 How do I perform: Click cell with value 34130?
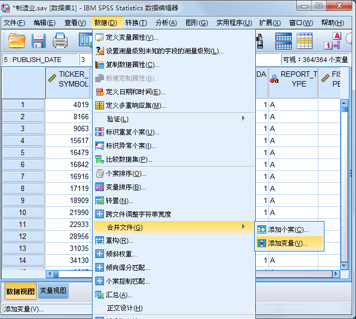point(68,260)
